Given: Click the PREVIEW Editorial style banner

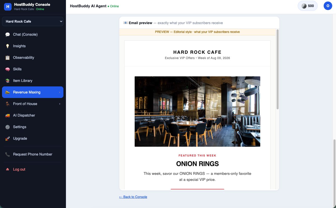Looking at the screenshot, I should 197,32.
